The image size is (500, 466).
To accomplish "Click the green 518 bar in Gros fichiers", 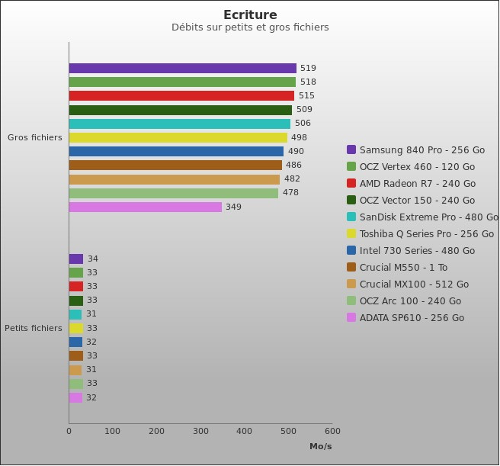I will tap(182, 82).
